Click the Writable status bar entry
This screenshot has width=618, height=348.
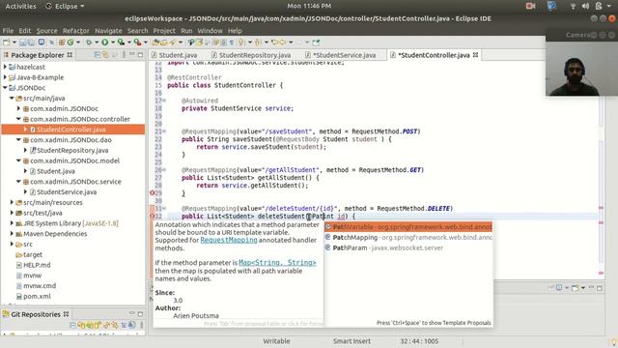coord(276,341)
